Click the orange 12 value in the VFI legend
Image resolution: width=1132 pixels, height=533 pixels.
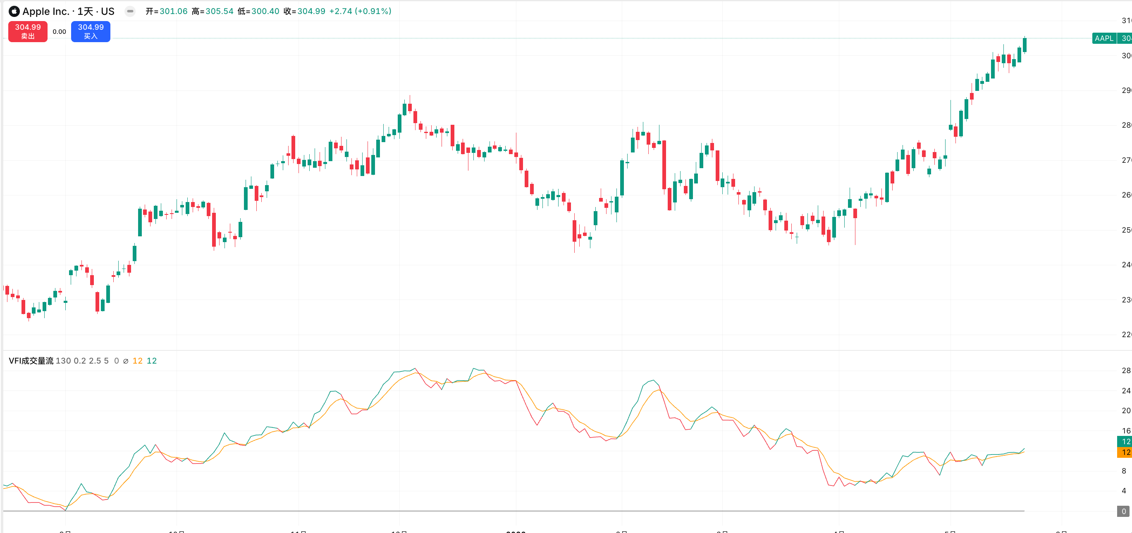pos(138,361)
